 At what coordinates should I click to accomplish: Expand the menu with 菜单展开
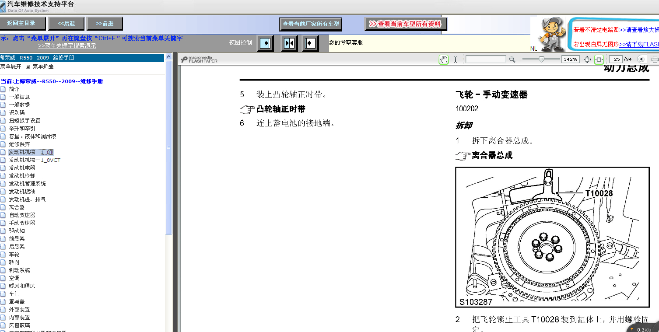(x=11, y=66)
